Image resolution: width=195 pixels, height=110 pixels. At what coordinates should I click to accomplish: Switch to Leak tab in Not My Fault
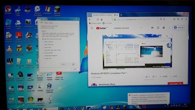pos(51,23)
